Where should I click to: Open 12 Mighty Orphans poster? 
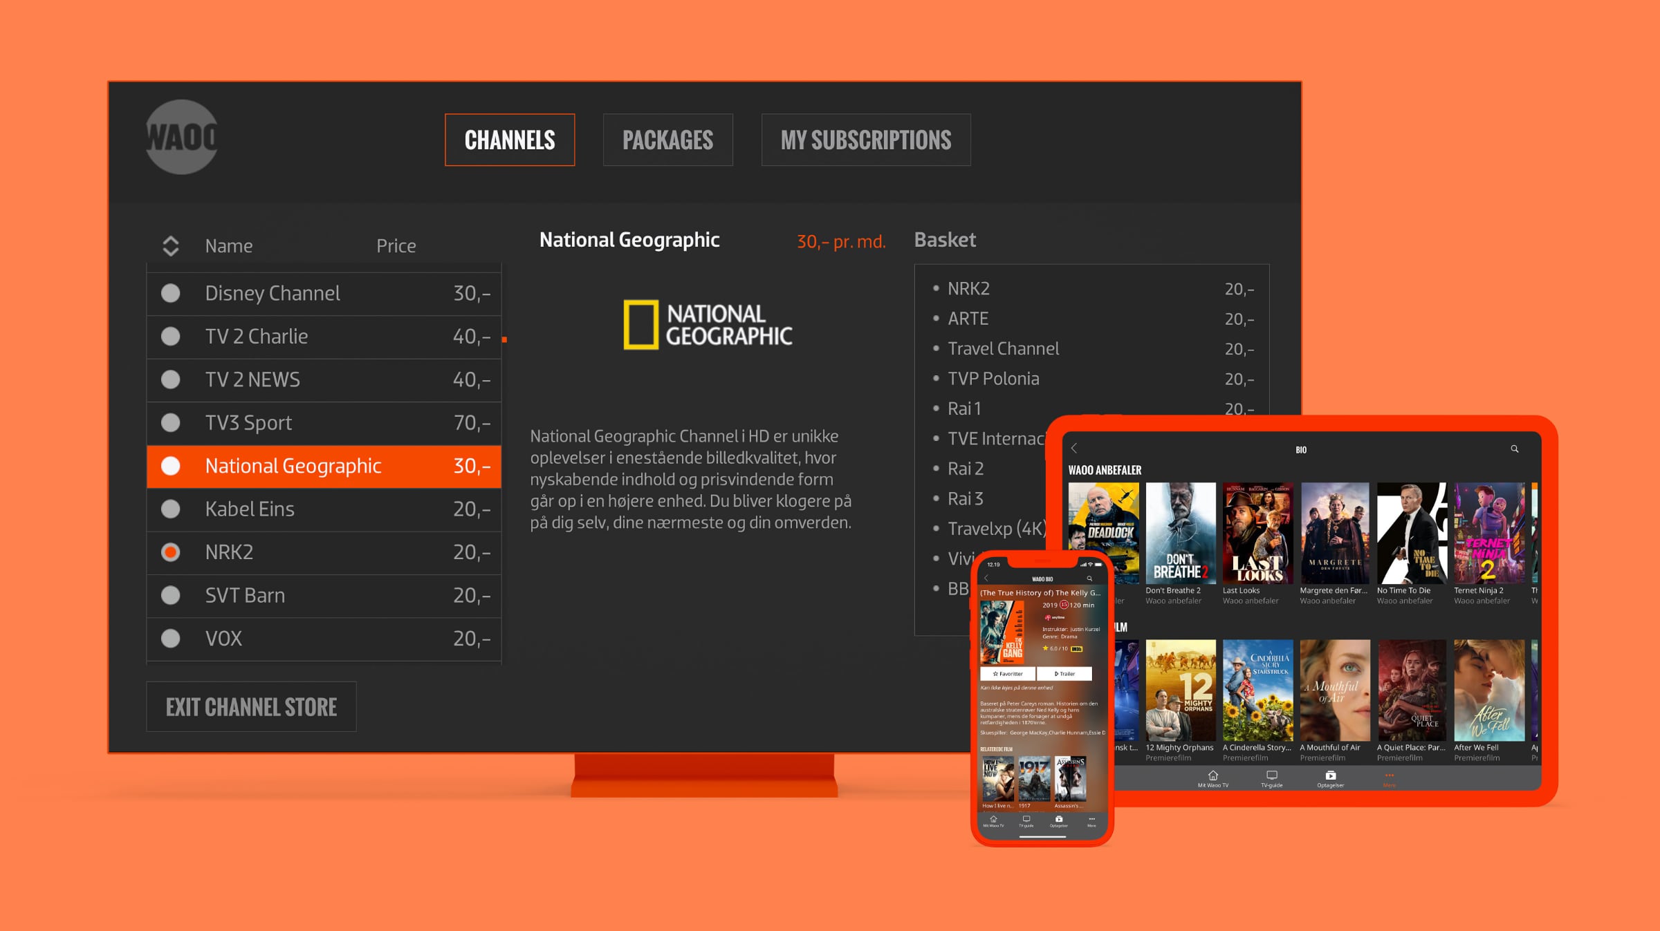coord(1181,690)
